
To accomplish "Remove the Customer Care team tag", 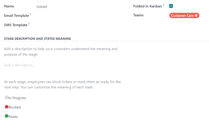I will coord(196,16).
